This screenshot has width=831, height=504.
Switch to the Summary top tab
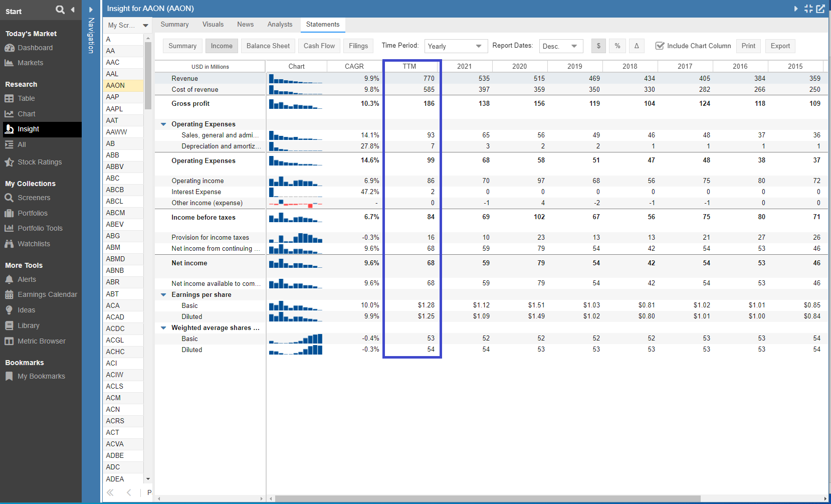tap(174, 25)
